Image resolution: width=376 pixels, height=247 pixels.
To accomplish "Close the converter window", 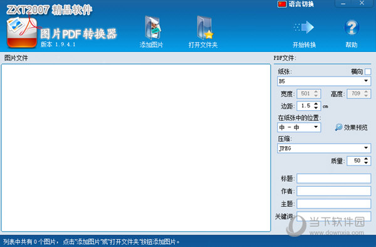I will pyautogui.click(x=362, y=3).
